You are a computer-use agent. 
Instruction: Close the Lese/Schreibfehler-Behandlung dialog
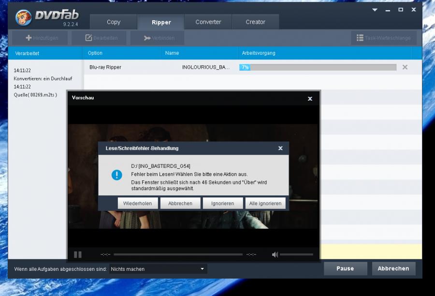280,148
